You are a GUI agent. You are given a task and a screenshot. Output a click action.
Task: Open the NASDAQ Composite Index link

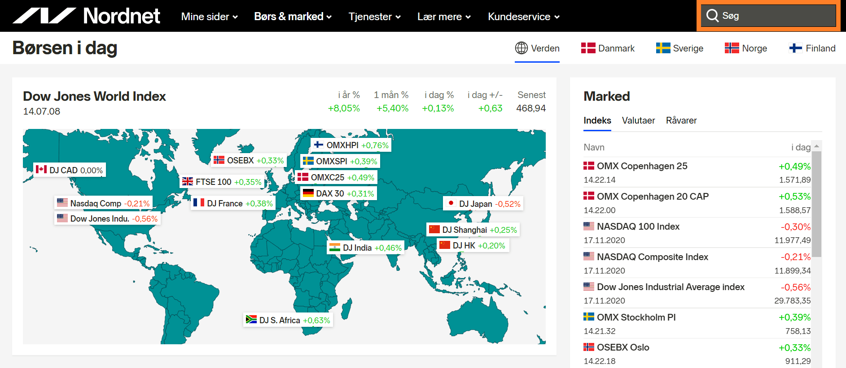coord(653,257)
